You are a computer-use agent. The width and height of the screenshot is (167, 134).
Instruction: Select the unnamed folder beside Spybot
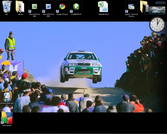(x=144, y=7)
